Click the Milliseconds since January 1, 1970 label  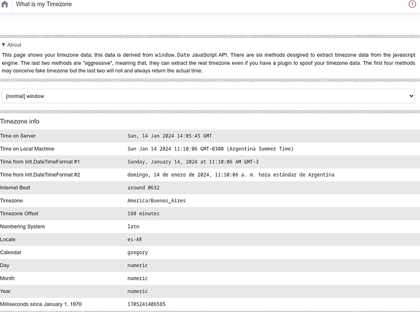[x=41, y=304]
